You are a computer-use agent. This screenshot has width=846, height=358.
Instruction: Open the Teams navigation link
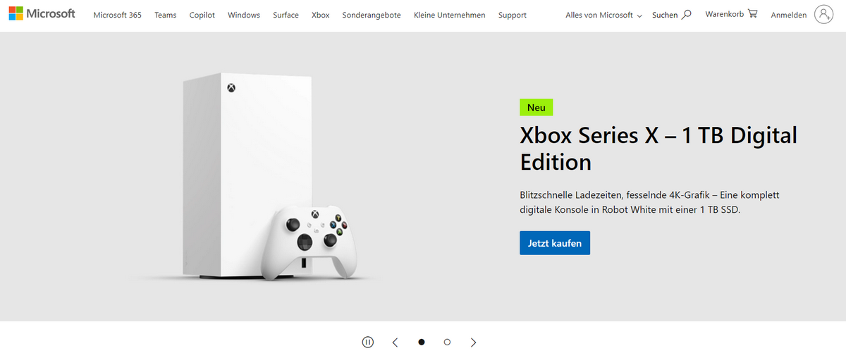(166, 15)
